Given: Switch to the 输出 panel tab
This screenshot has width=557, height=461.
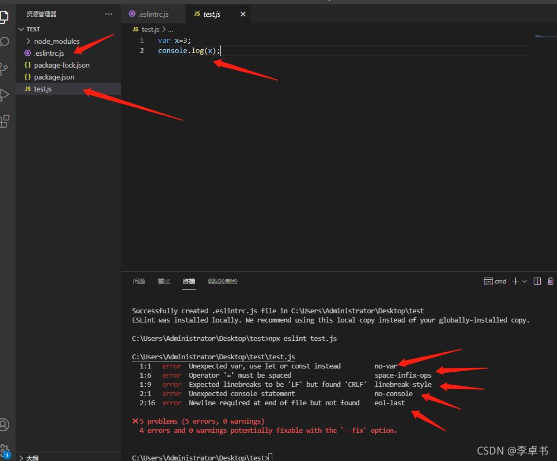Looking at the screenshot, I should 164,281.
